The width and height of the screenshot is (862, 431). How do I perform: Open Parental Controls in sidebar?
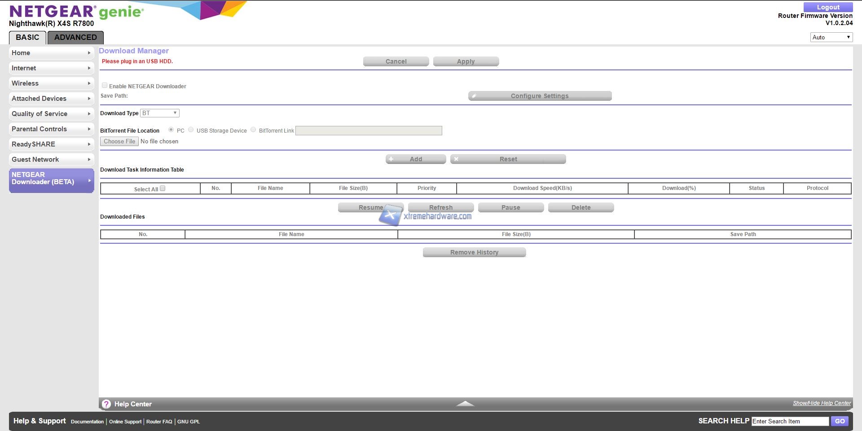point(40,129)
